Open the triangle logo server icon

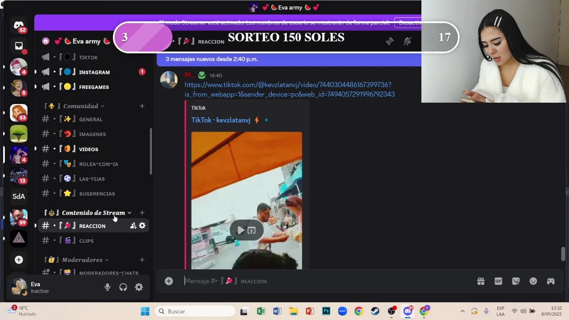tap(19, 238)
